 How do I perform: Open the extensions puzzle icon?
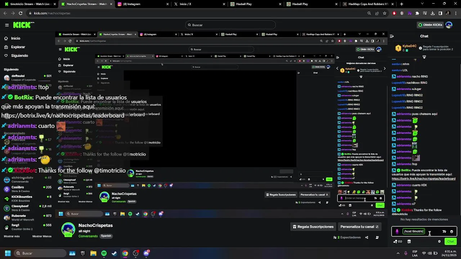417,13
